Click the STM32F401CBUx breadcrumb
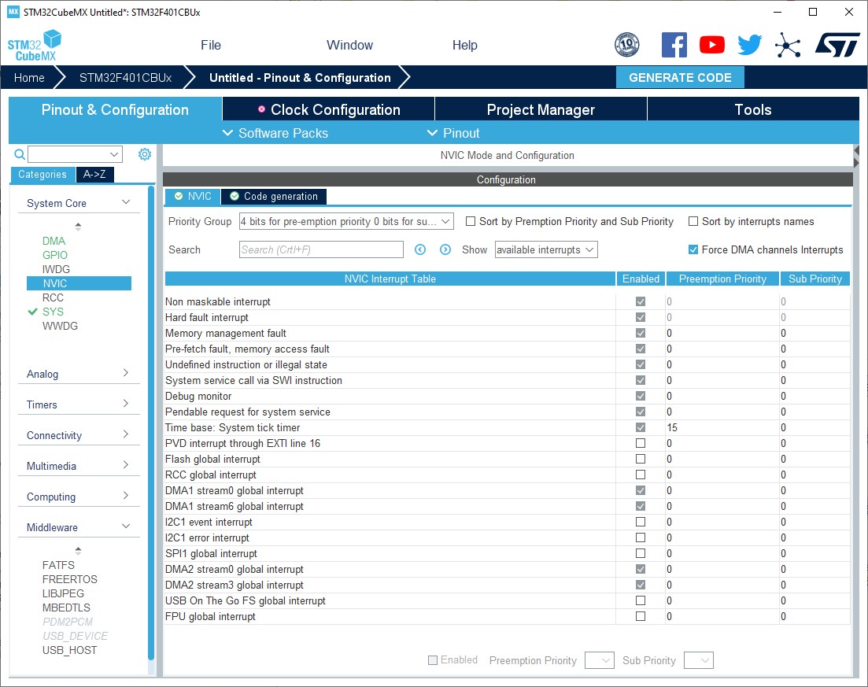 [x=126, y=77]
